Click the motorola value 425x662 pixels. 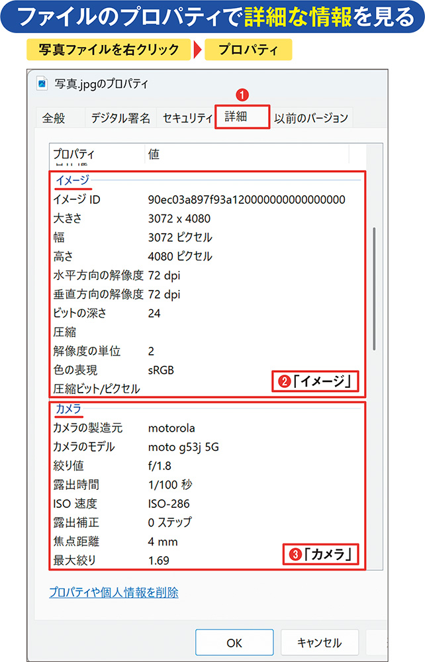click(171, 428)
